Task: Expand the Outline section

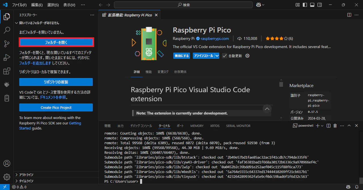Action: (x=56, y=175)
